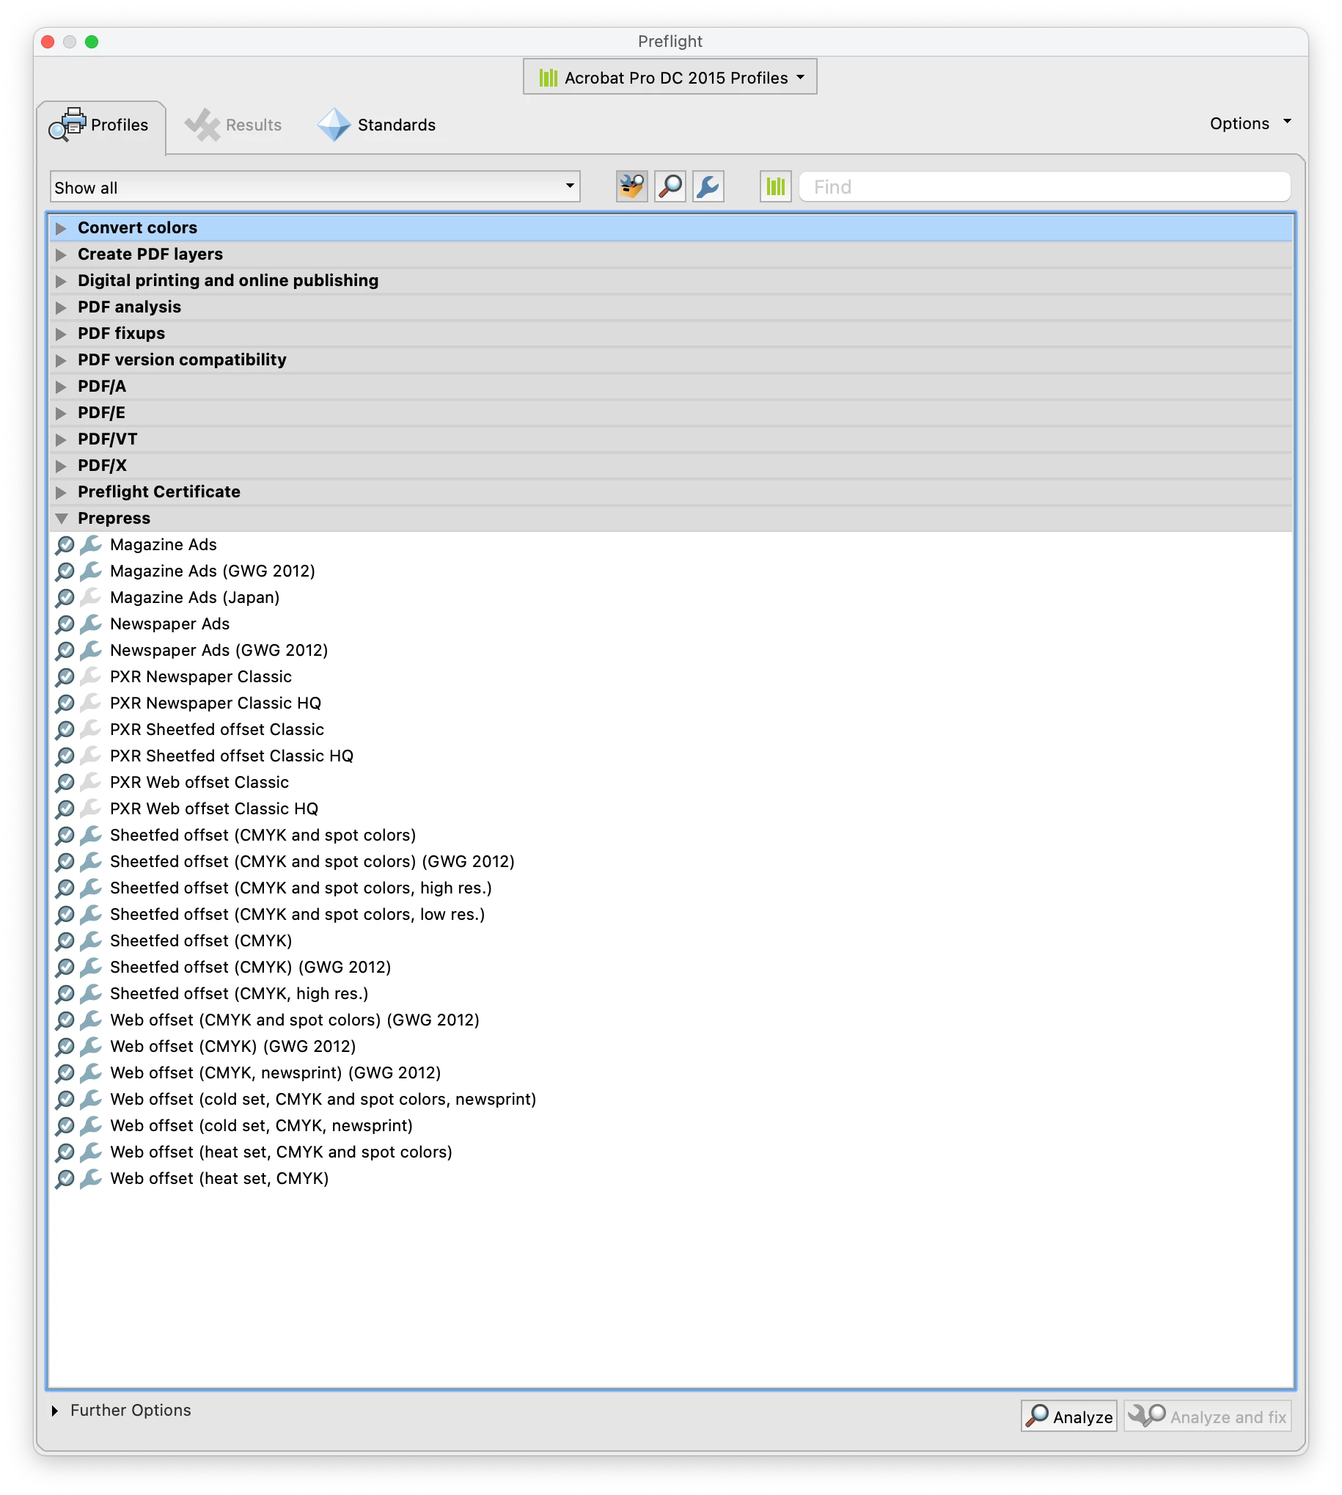1342x1495 pixels.
Task: Click the greyed wrench beside PXR Newspaper Classic HQ
Action: pos(91,703)
